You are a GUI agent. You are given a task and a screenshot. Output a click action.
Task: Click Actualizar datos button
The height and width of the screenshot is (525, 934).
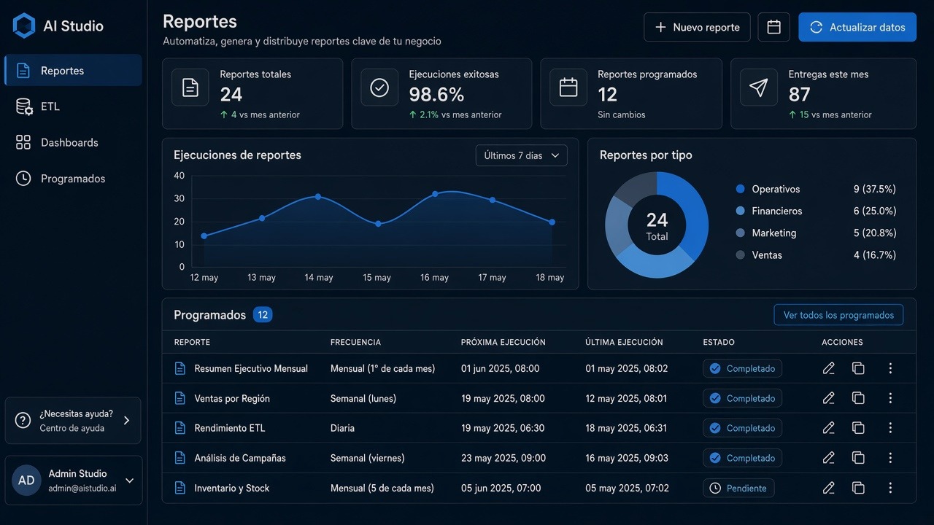coord(857,27)
